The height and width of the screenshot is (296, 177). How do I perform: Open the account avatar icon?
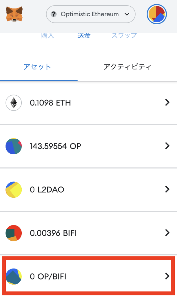point(156,14)
